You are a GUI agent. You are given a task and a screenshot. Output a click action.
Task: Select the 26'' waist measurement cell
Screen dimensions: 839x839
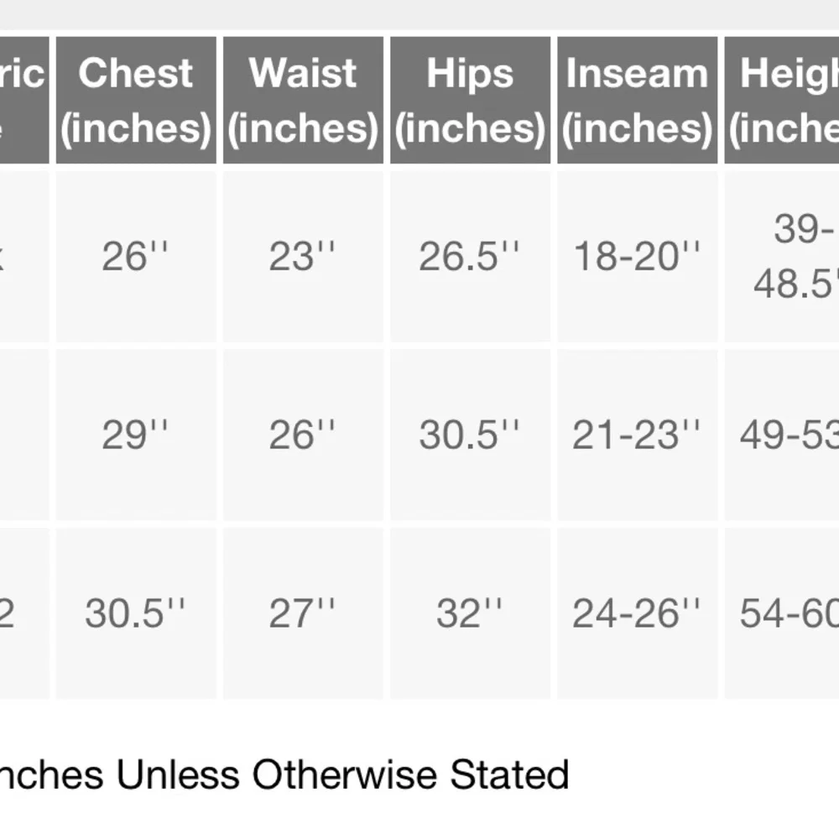(303, 435)
